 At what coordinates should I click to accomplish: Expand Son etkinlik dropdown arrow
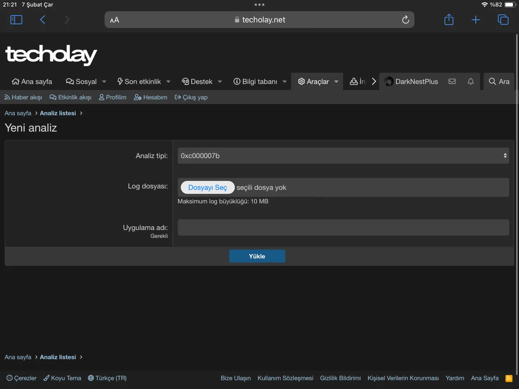pos(168,82)
